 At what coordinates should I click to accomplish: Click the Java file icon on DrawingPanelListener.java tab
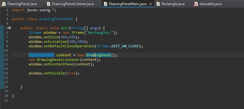tap(48, 4)
